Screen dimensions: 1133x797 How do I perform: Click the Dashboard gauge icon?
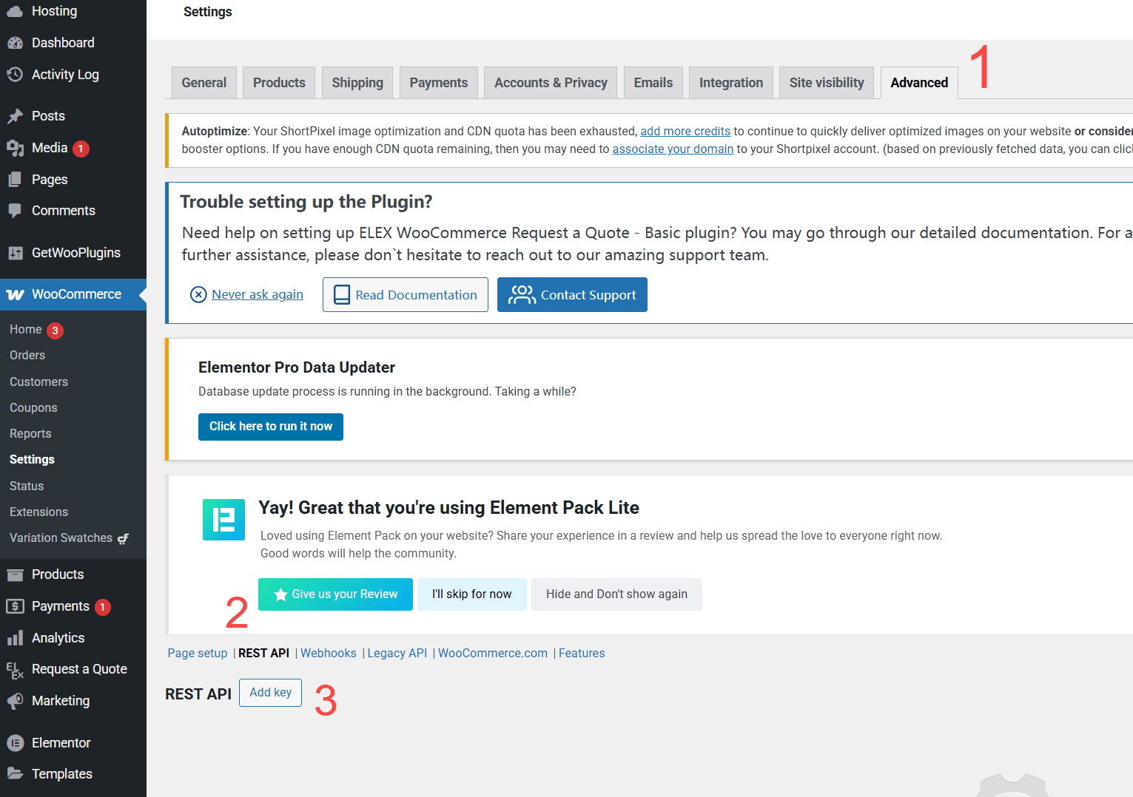click(15, 43)
